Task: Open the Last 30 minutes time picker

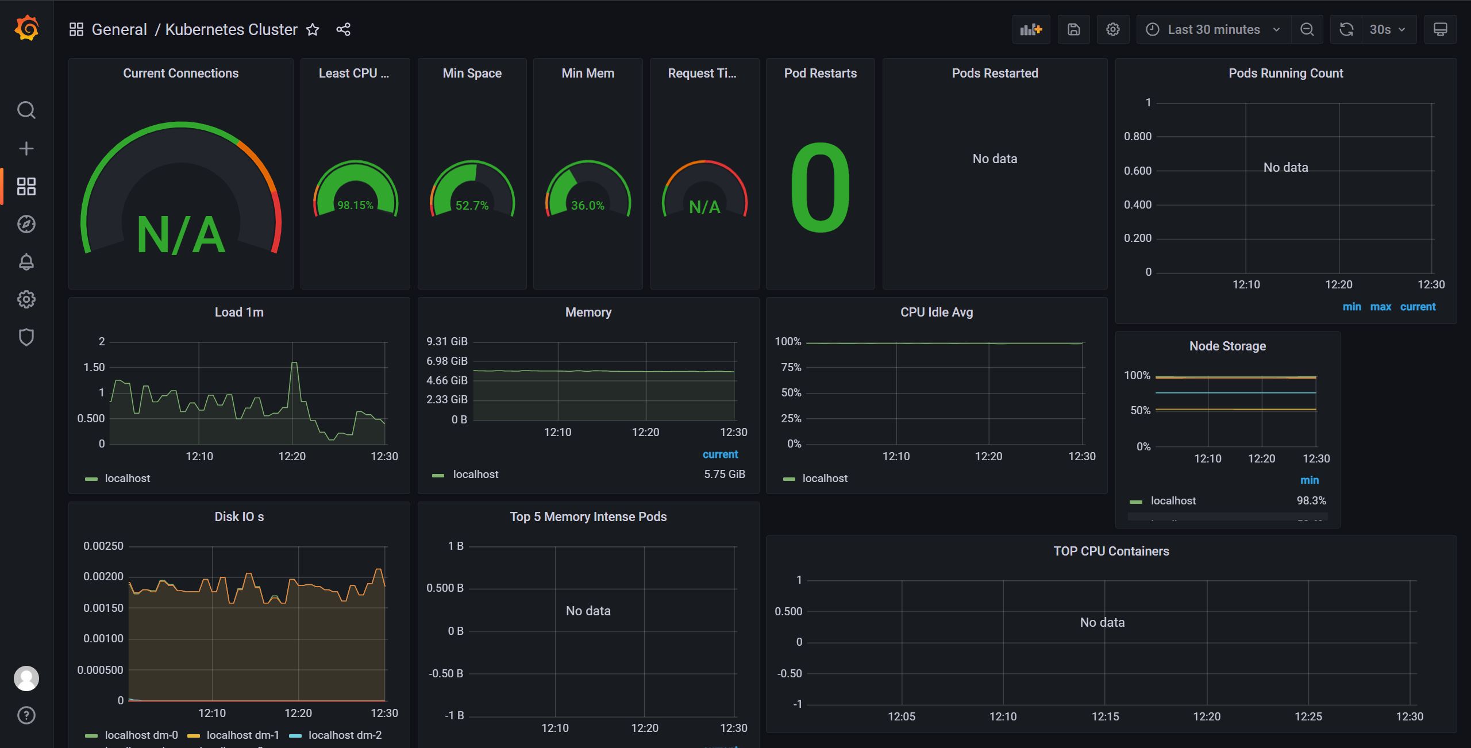Action: pyautogui.click(x=1214, y=29)
